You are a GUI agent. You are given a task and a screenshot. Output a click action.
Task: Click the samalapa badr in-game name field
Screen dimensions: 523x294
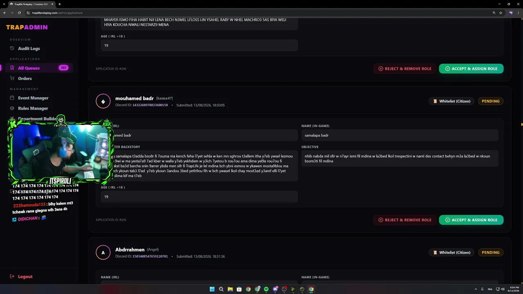400,135
